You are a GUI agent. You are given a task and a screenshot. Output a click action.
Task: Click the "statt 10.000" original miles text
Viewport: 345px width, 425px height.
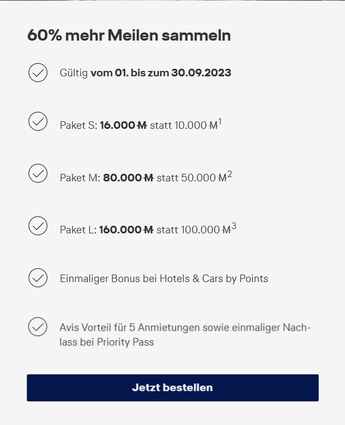(x=183, y=125)
